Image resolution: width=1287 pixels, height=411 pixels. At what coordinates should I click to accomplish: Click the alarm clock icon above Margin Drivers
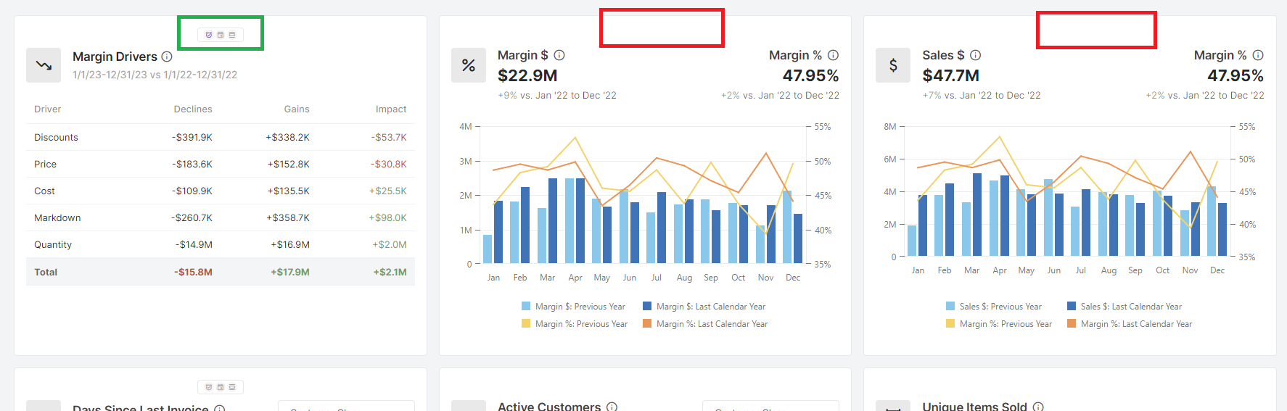tap(209, 35)
